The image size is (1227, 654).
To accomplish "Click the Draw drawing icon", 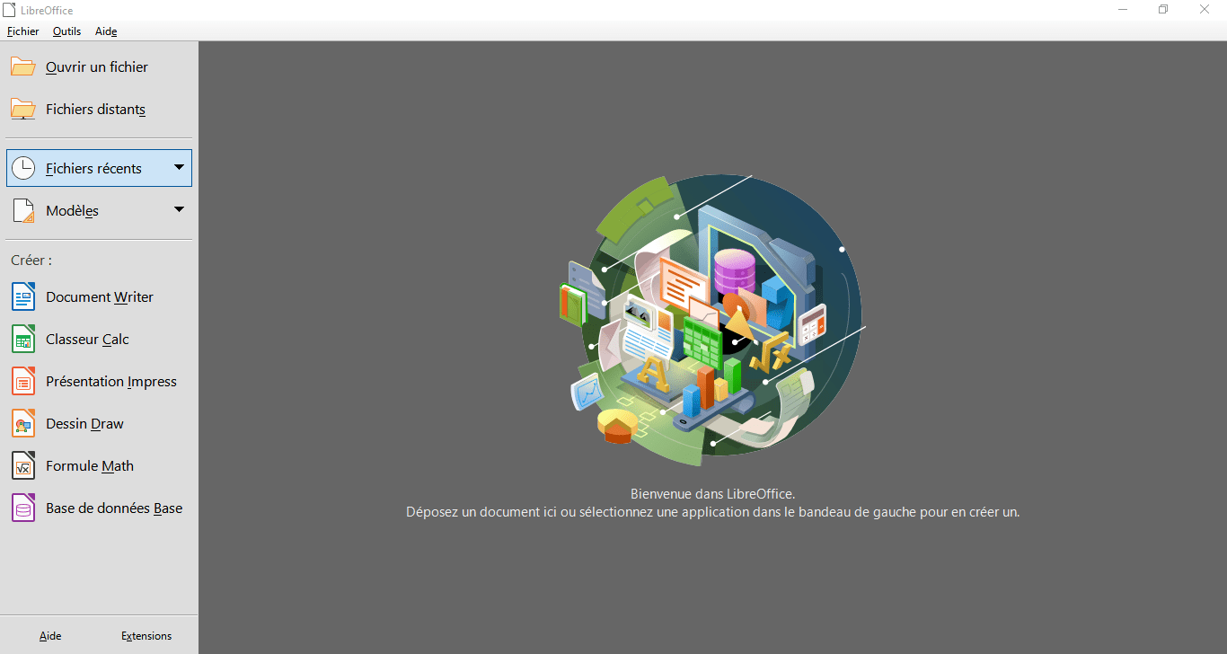I will tap(23, 423).
